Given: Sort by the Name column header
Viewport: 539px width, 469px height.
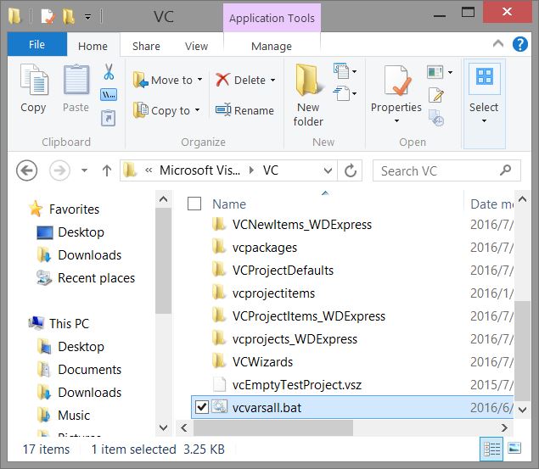Looking at the screenshot, I should click(x=229, y=204).
